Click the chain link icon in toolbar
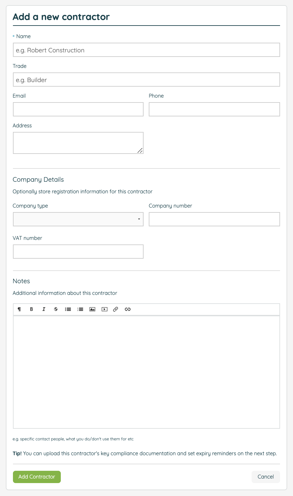This screenshot has width=293, height=496. (x=128, y=309)
